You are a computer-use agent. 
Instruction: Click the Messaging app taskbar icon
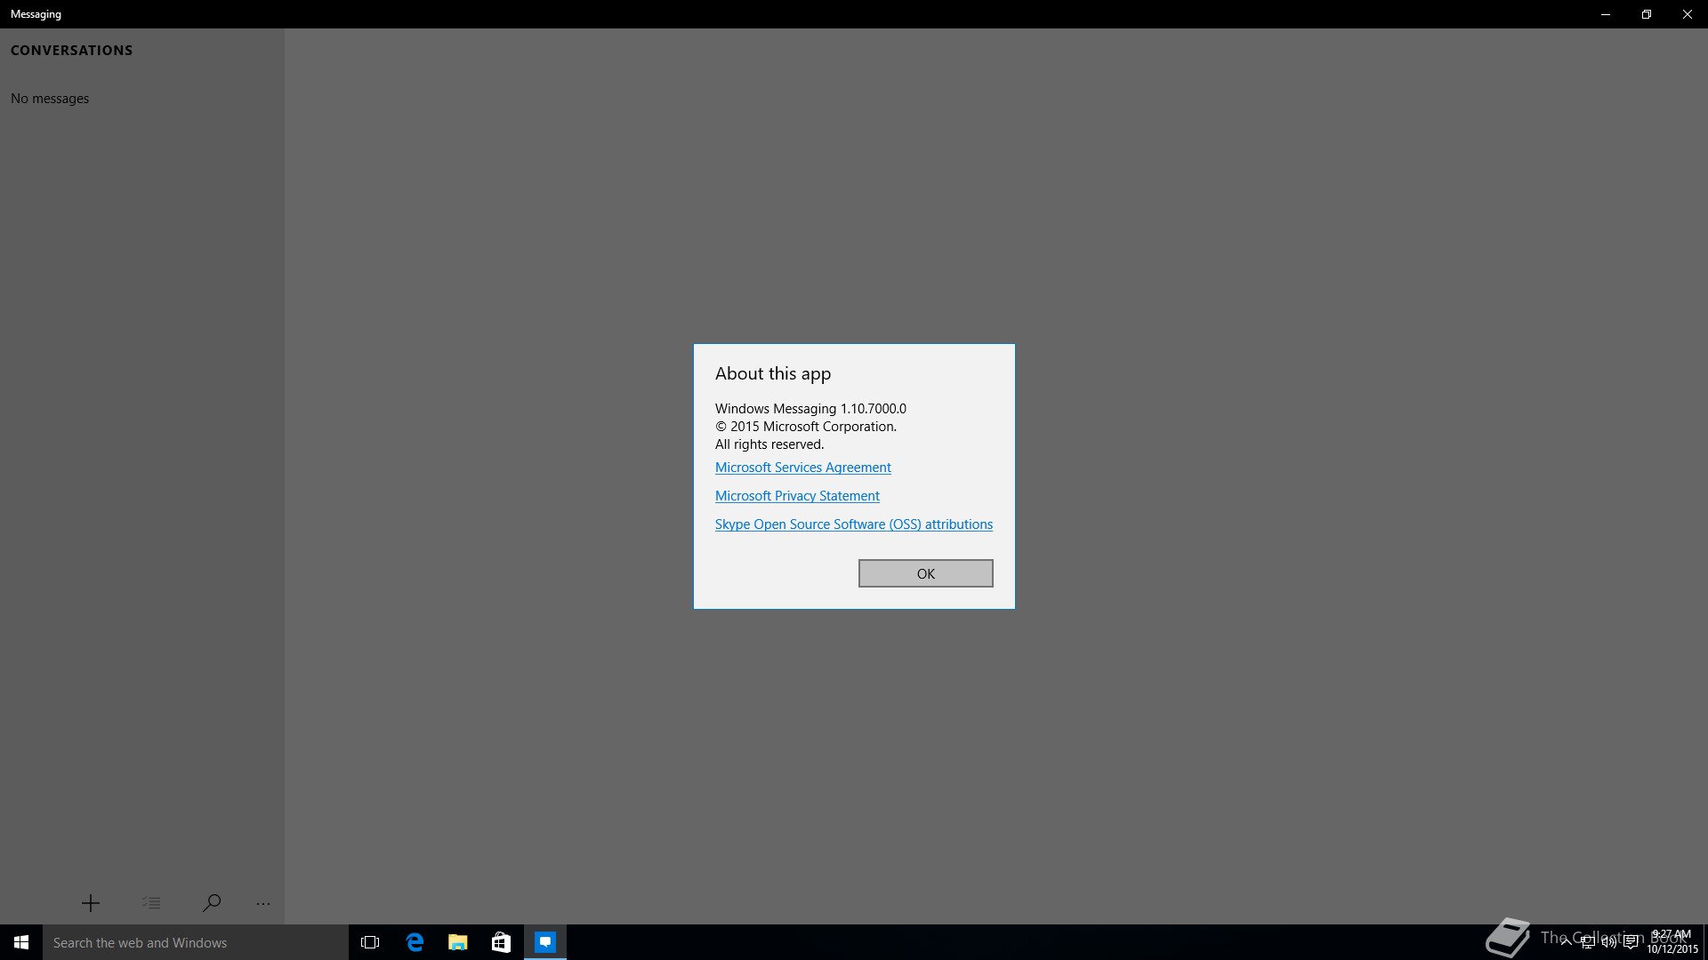click(545, 942)
